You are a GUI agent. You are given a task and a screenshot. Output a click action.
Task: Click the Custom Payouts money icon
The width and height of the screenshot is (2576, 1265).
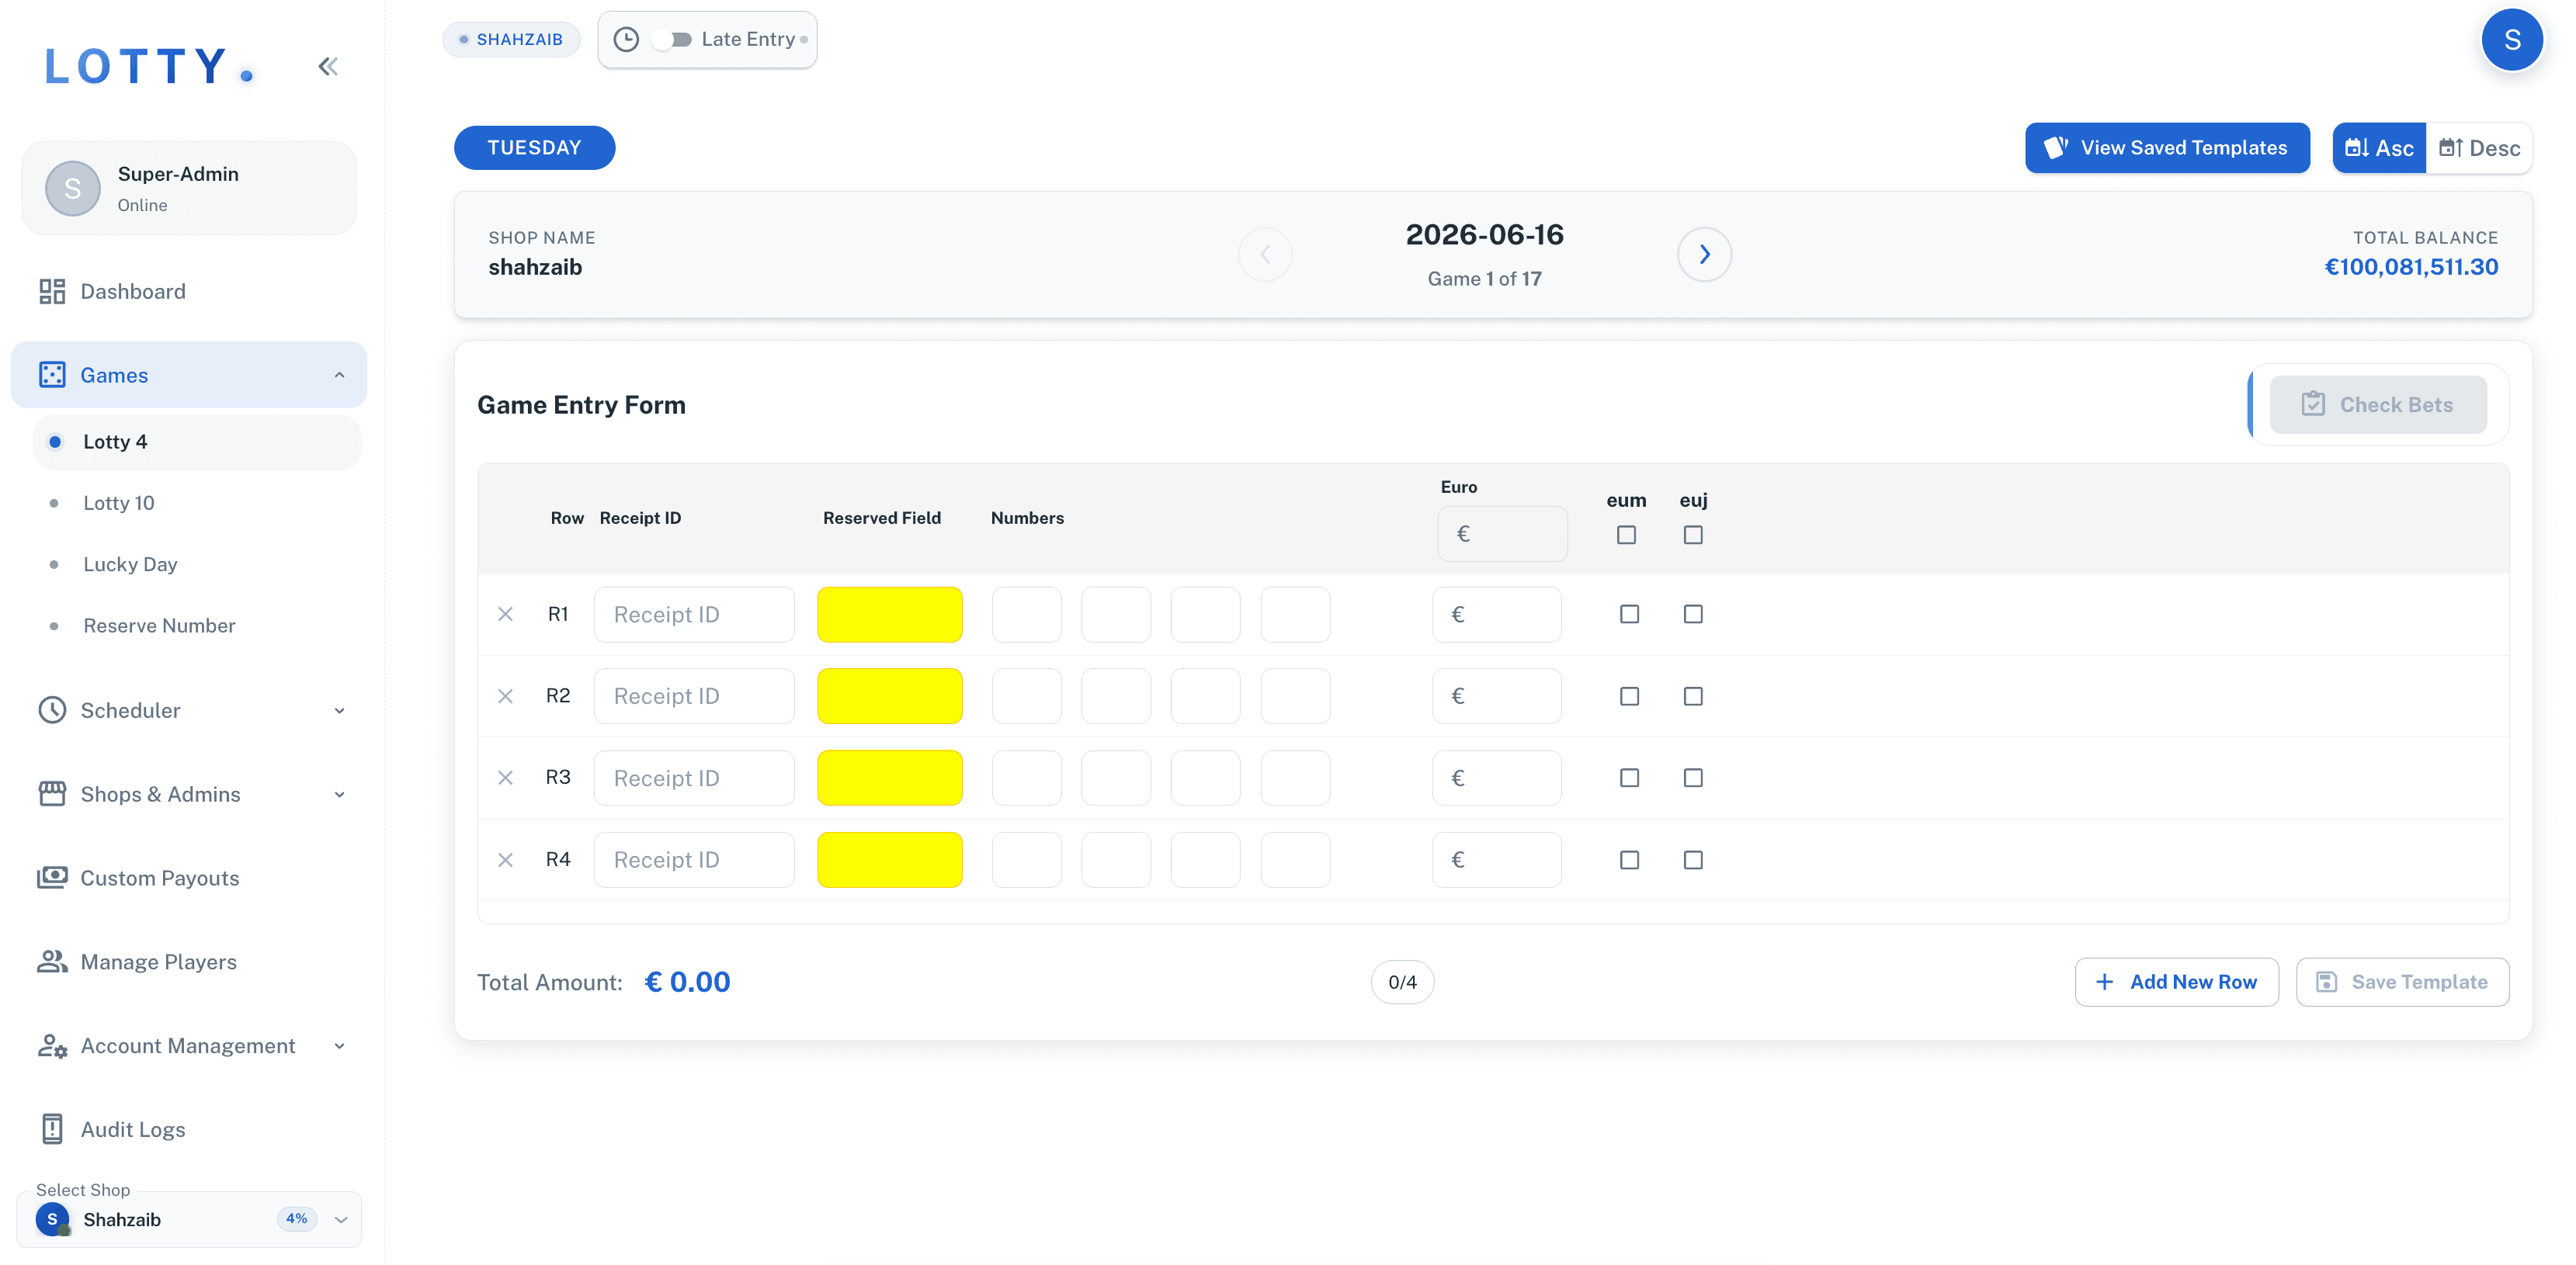coord(52,878)
